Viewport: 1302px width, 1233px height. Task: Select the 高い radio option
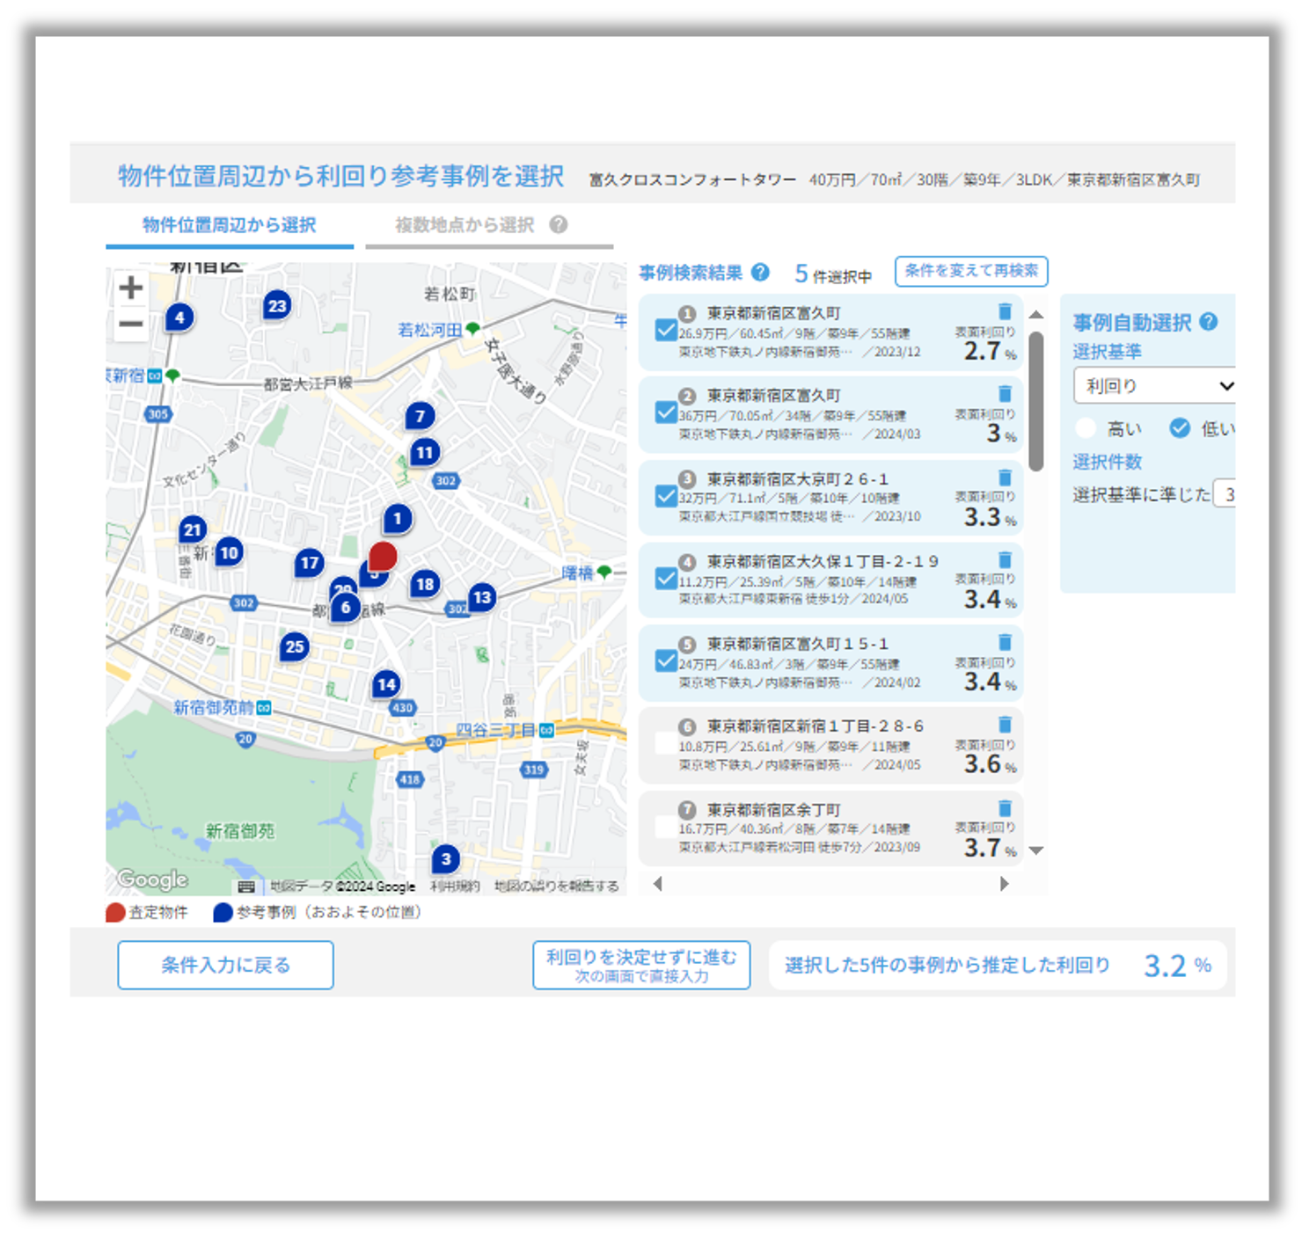(x=1086, y=428)
